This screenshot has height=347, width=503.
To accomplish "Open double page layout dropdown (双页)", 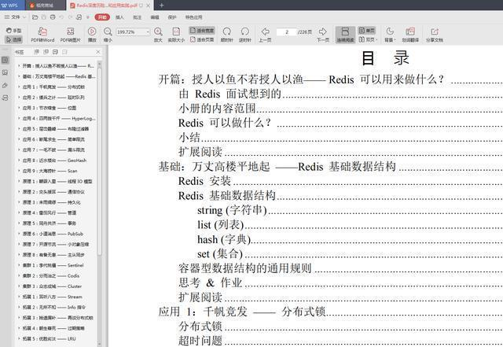I will [x=368, y=39].
